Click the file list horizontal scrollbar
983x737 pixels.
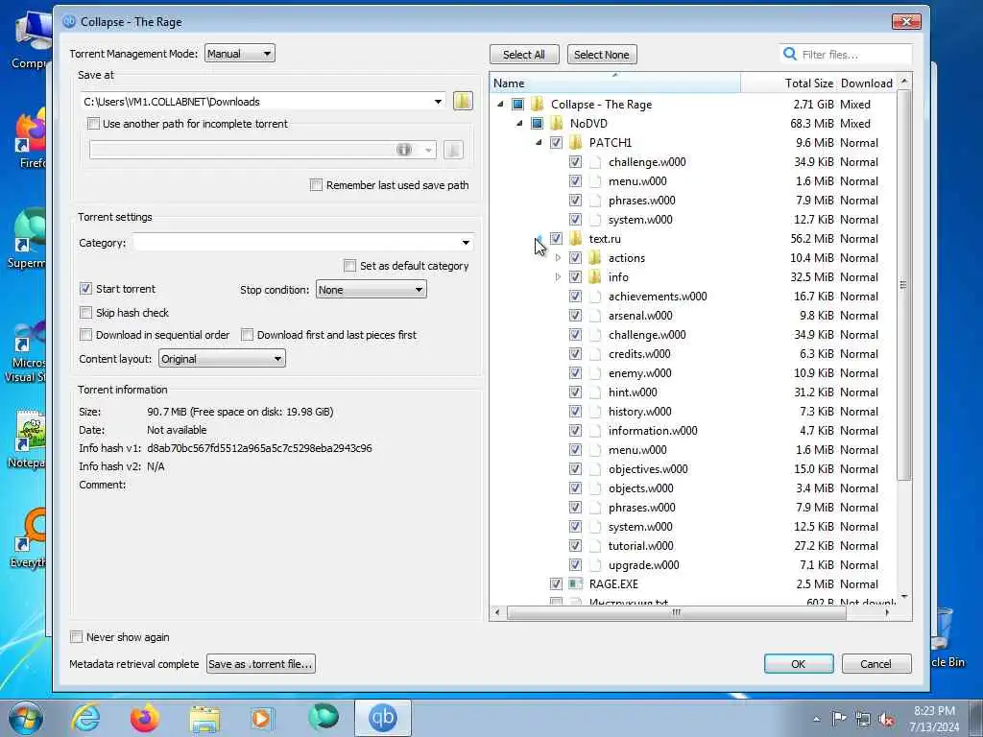[677, 612]
